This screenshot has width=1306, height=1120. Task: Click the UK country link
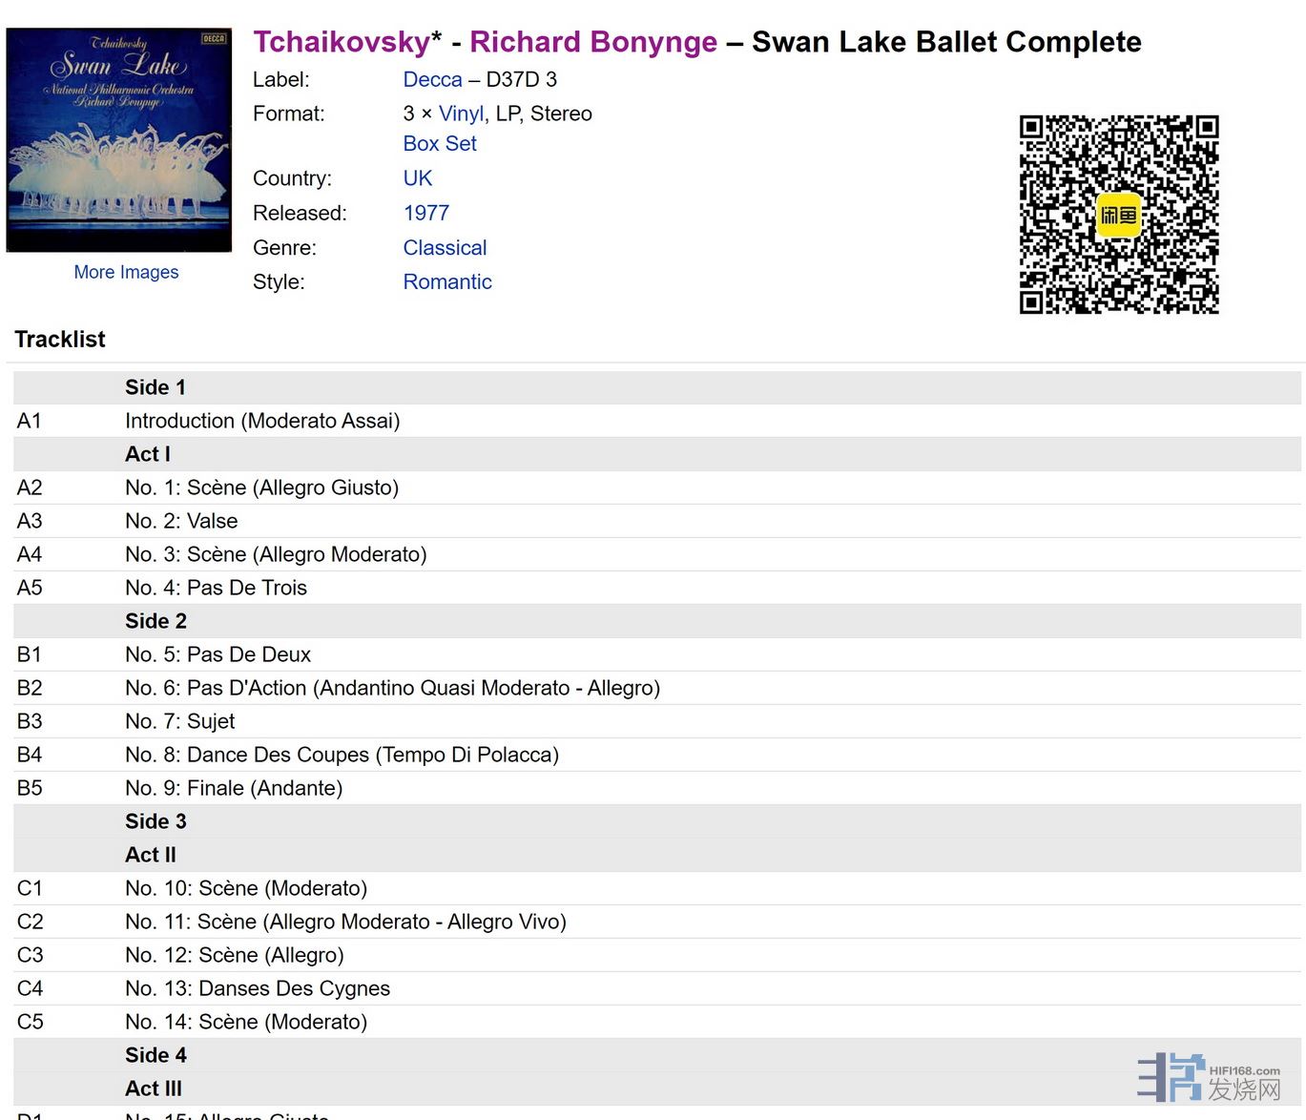(417, 178)
